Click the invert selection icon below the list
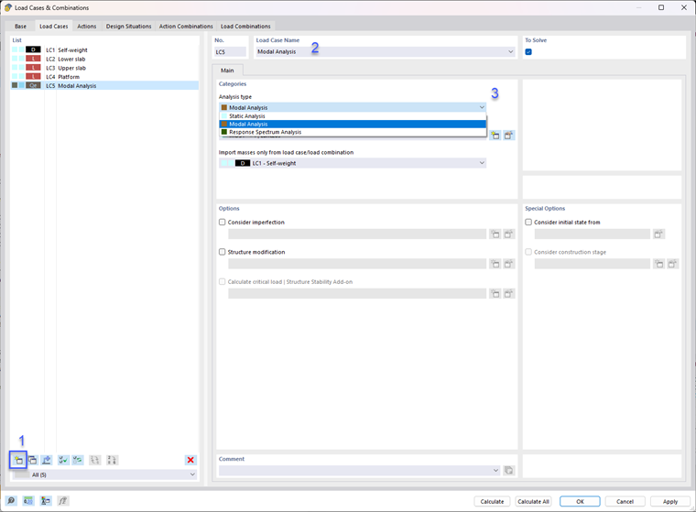 pyautogui.click(x=78, y=460)
